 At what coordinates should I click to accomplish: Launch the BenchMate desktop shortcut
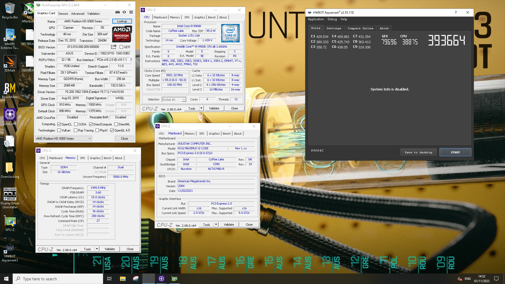[x=10, y=90]
